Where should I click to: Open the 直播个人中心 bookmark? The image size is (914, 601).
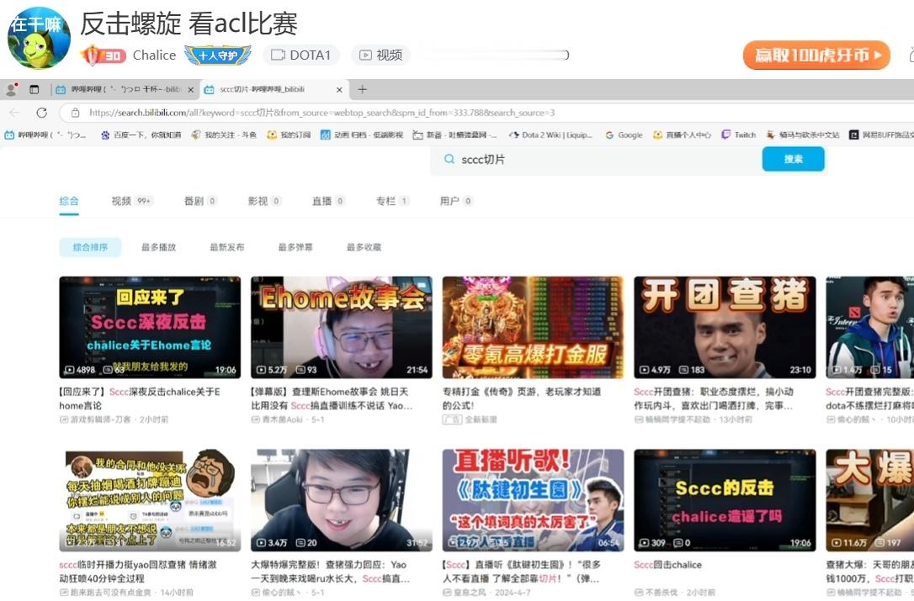click(682, 134)
